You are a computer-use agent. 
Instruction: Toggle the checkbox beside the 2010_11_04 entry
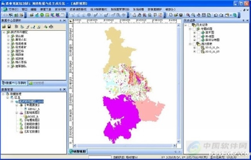(x=198, y=47)
